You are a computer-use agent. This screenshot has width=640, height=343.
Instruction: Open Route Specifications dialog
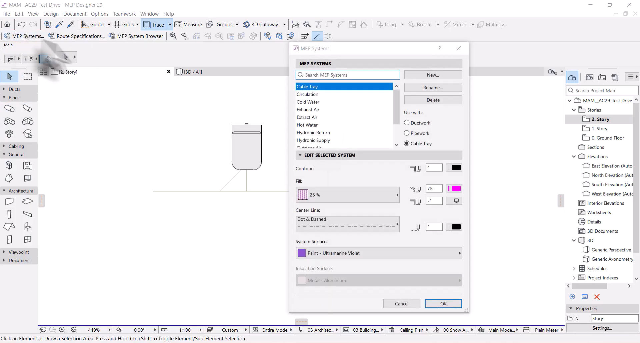[x=76, y=36]
